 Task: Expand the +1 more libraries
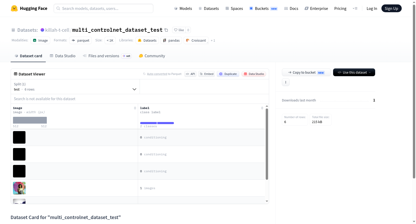pyautogui.click(x=213, y=40)
